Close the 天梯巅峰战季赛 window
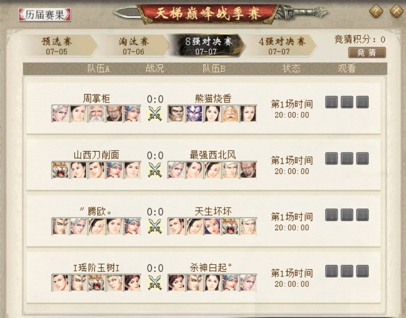This screenshot has height=318, width=406. coord(396,11)
